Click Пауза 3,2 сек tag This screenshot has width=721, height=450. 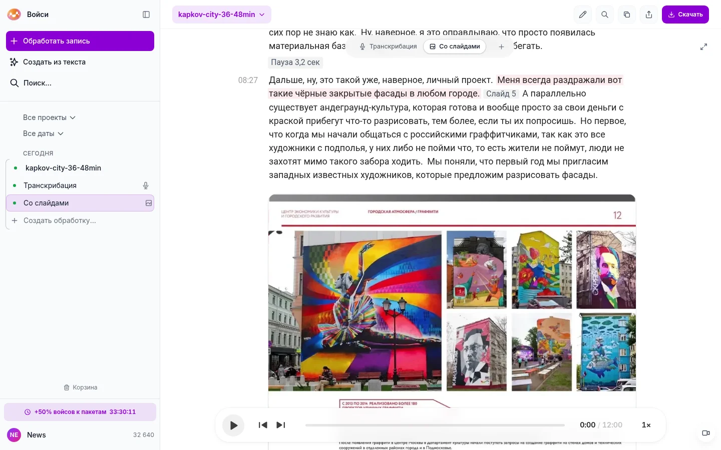point(295,62)
